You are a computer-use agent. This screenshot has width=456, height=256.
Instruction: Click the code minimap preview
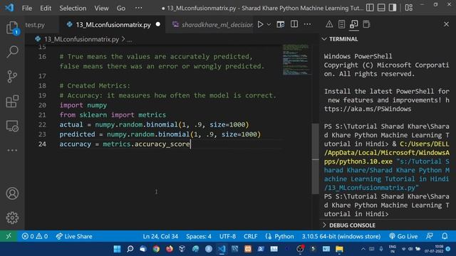pos(296,60)
